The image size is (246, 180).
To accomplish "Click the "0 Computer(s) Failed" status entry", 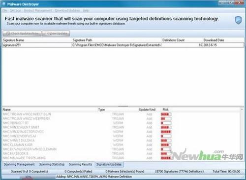I will [x=78, y=171].
